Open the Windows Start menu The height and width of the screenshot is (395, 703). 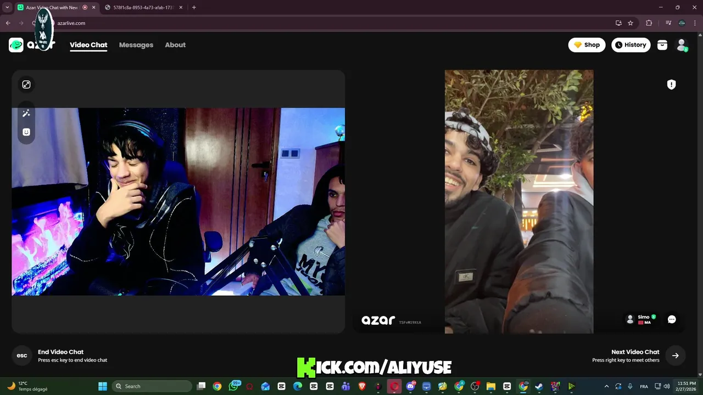tap(103, 386)
